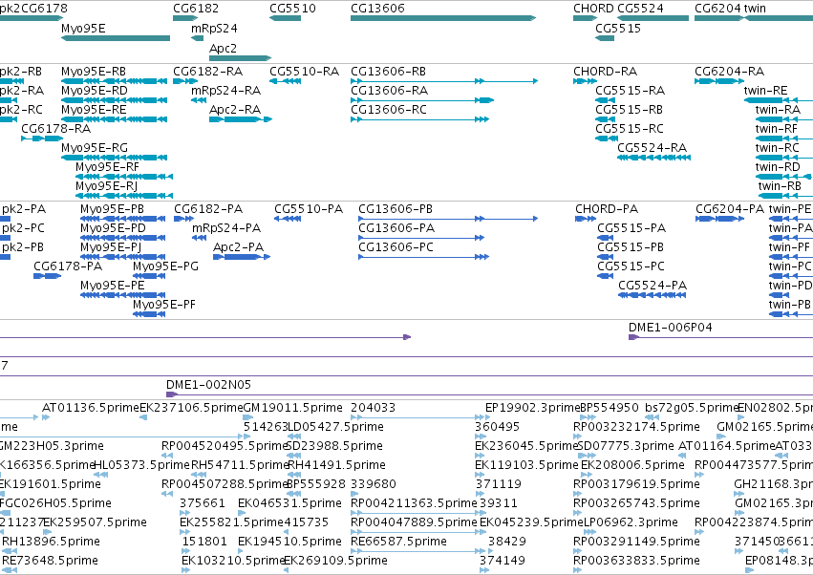Select EST LP06962.3prime label

(631, 522)
